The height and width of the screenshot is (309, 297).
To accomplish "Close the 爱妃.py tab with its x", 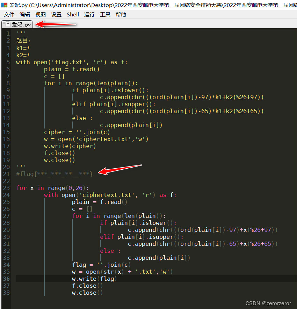I will 4,23.
